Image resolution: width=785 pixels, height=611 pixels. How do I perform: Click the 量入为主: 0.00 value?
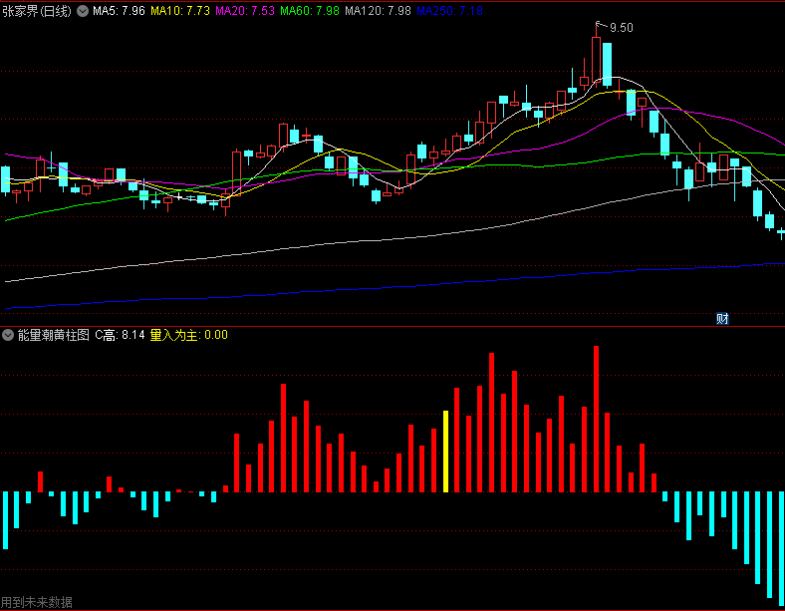(x=188, y=335)
